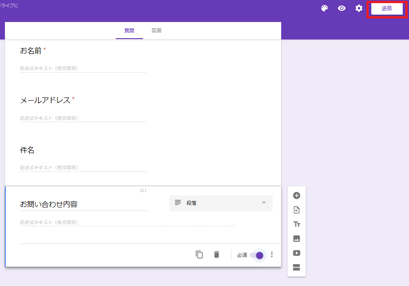
Task: Switch to the 回答 tab
Action: click(x=157, y=31)
